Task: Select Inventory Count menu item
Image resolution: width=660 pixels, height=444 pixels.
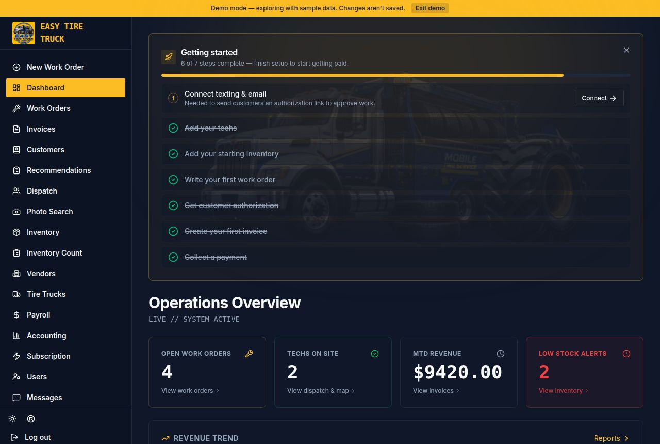Action: (x=65, y=253)
